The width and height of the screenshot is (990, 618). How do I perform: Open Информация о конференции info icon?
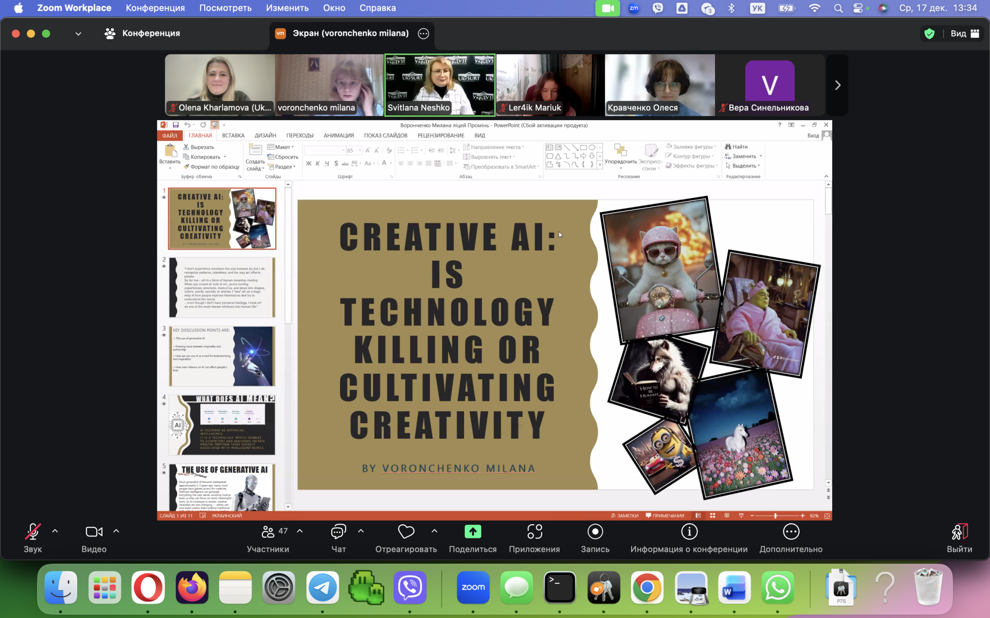tap(689, 531)
